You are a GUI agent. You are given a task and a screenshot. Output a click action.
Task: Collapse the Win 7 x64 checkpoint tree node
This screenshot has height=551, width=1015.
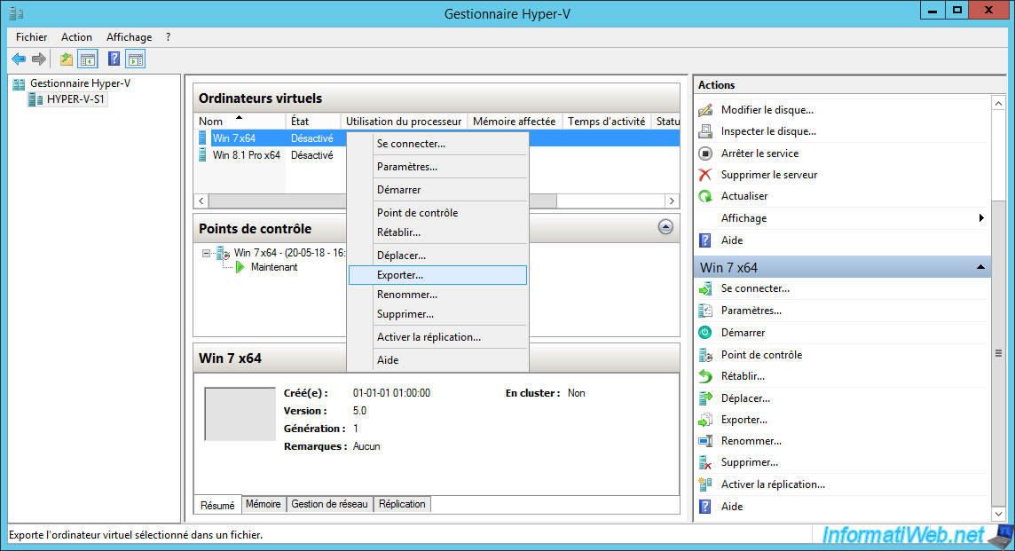tap(207, 253)
